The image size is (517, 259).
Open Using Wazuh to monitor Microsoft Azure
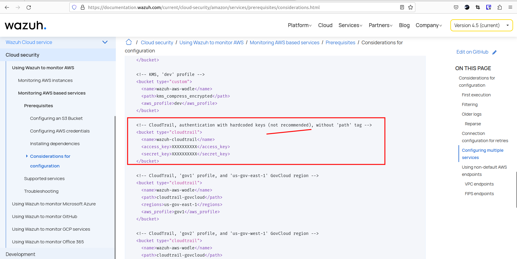pyautogui.click(x=54, y=204)
